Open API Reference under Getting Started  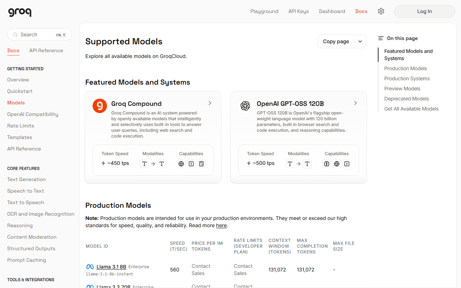(24, 149)
